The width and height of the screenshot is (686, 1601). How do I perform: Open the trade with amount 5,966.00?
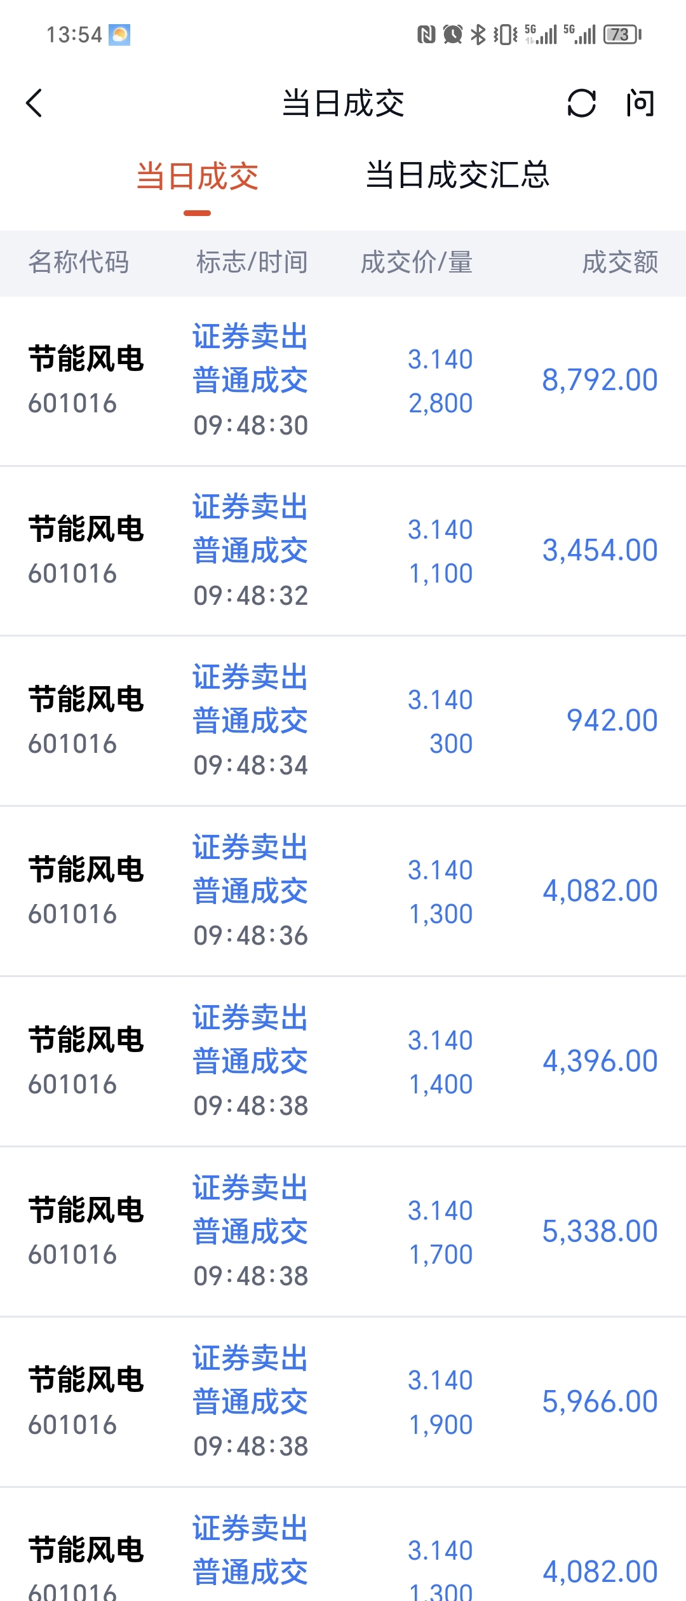[343, 1402]
